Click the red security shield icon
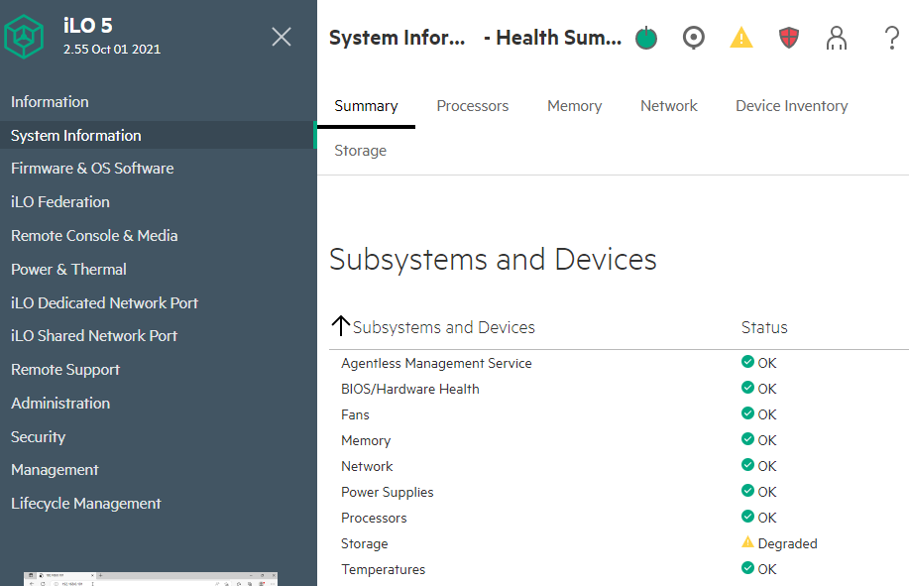This screenshot has height=586, width=909. [x=788, y=38]
